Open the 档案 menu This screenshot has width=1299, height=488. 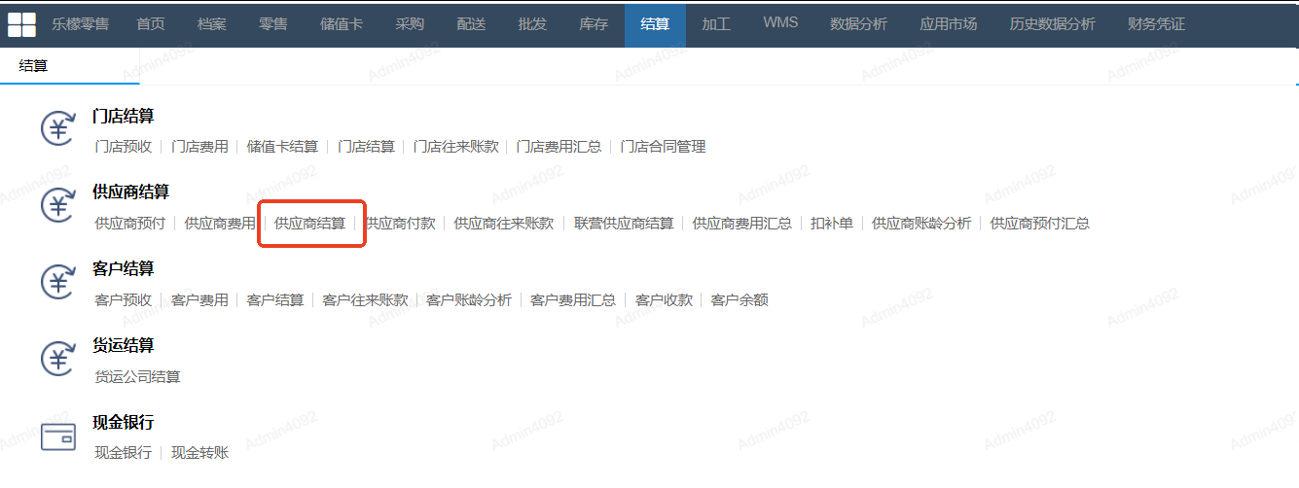click(x=211, y=24)
